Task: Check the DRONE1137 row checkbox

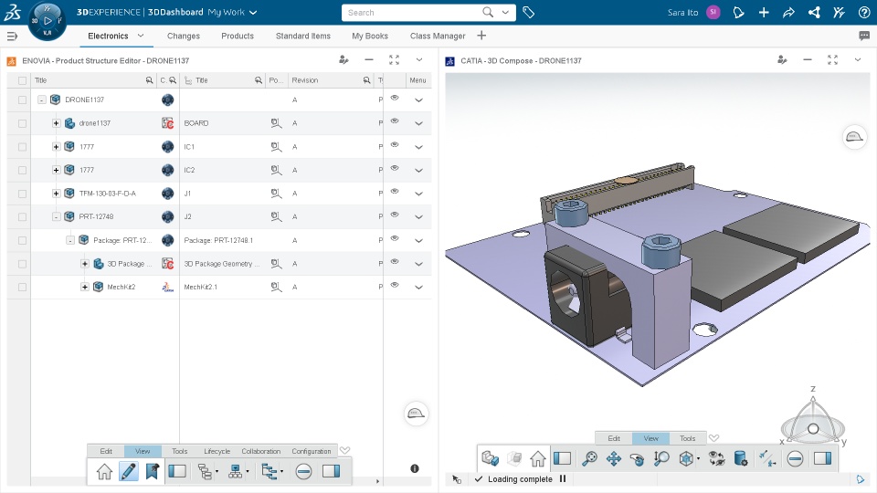Action: pyautogui.click(x=22, y=100)
